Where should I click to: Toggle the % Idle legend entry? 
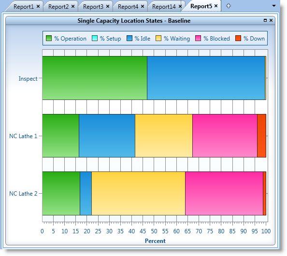click(138, 39)
